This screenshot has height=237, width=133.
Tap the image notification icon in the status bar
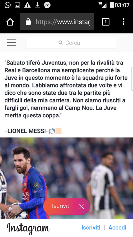(17, 5)
